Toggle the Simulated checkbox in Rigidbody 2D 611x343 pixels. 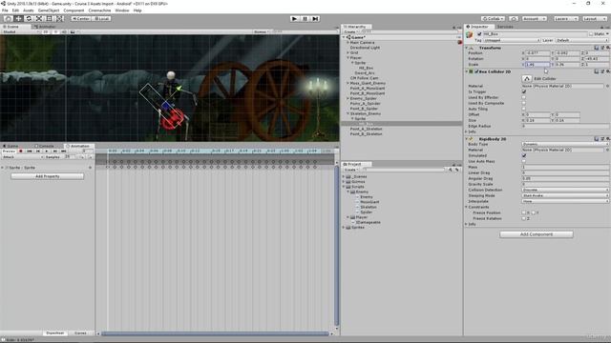[524, 155]
